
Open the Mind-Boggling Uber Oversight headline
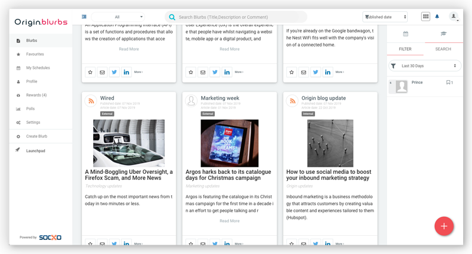(129, 175)
